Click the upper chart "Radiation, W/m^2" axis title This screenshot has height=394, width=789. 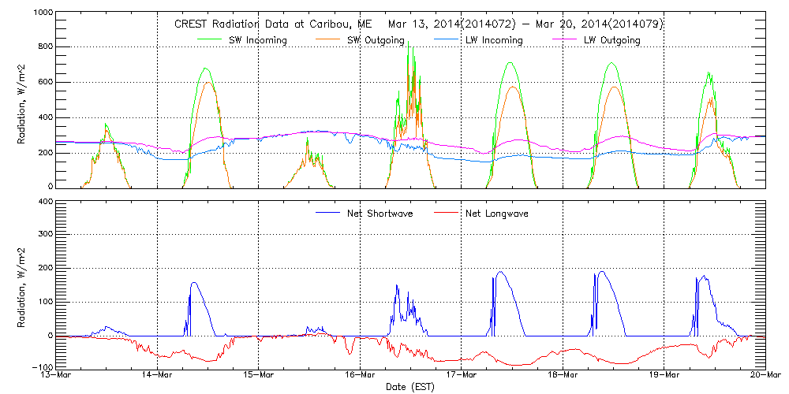click(21, 102)
